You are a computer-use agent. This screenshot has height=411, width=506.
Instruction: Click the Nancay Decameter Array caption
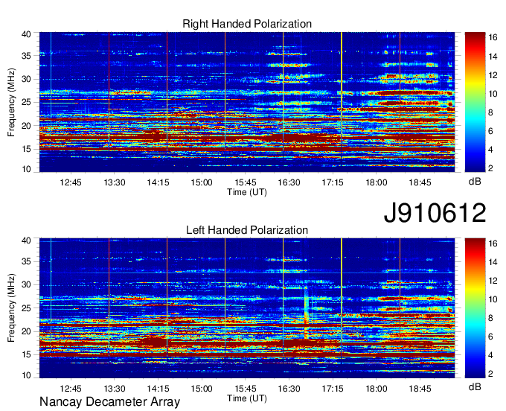click(x=109, y=402)
